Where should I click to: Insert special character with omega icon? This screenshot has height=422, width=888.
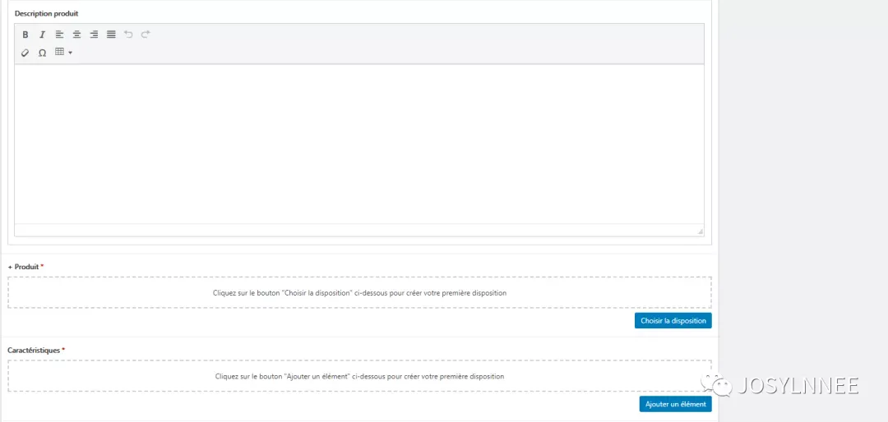pyautogui.click(x=42, y=53)
